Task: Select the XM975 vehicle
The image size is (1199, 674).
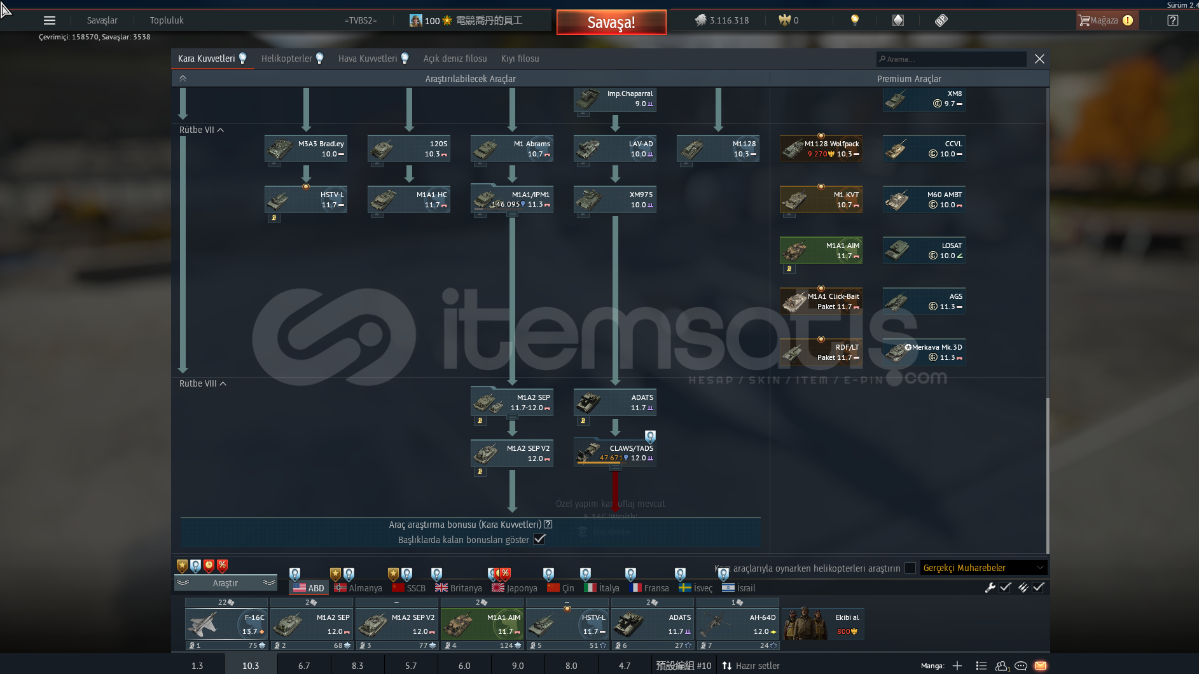Action: 615,200
